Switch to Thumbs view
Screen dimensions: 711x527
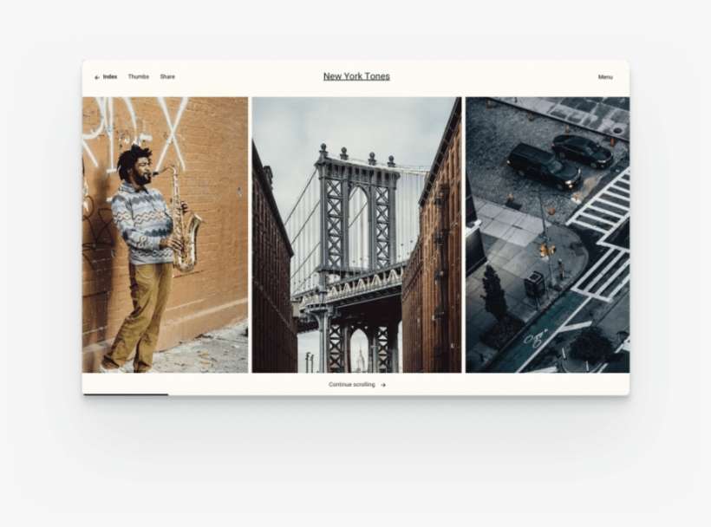click(139, 77)
